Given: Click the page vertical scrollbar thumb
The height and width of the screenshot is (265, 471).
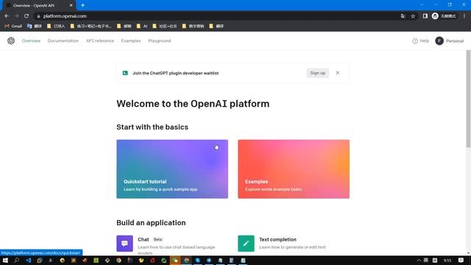Looking at the screenshot, I should click(468, 99).
